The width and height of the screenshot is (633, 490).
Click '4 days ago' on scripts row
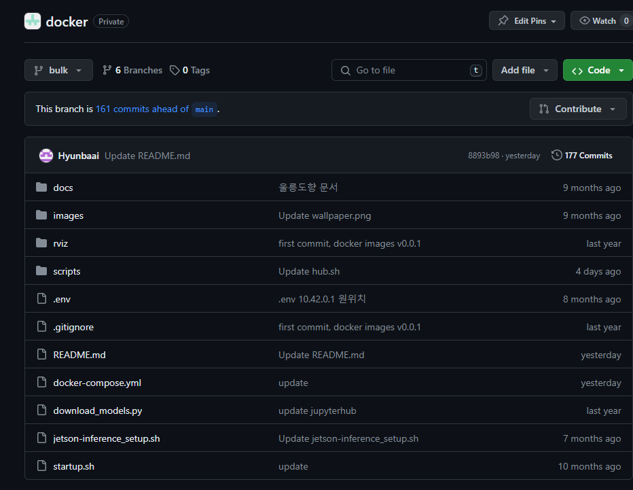click(x=598, y=271)
